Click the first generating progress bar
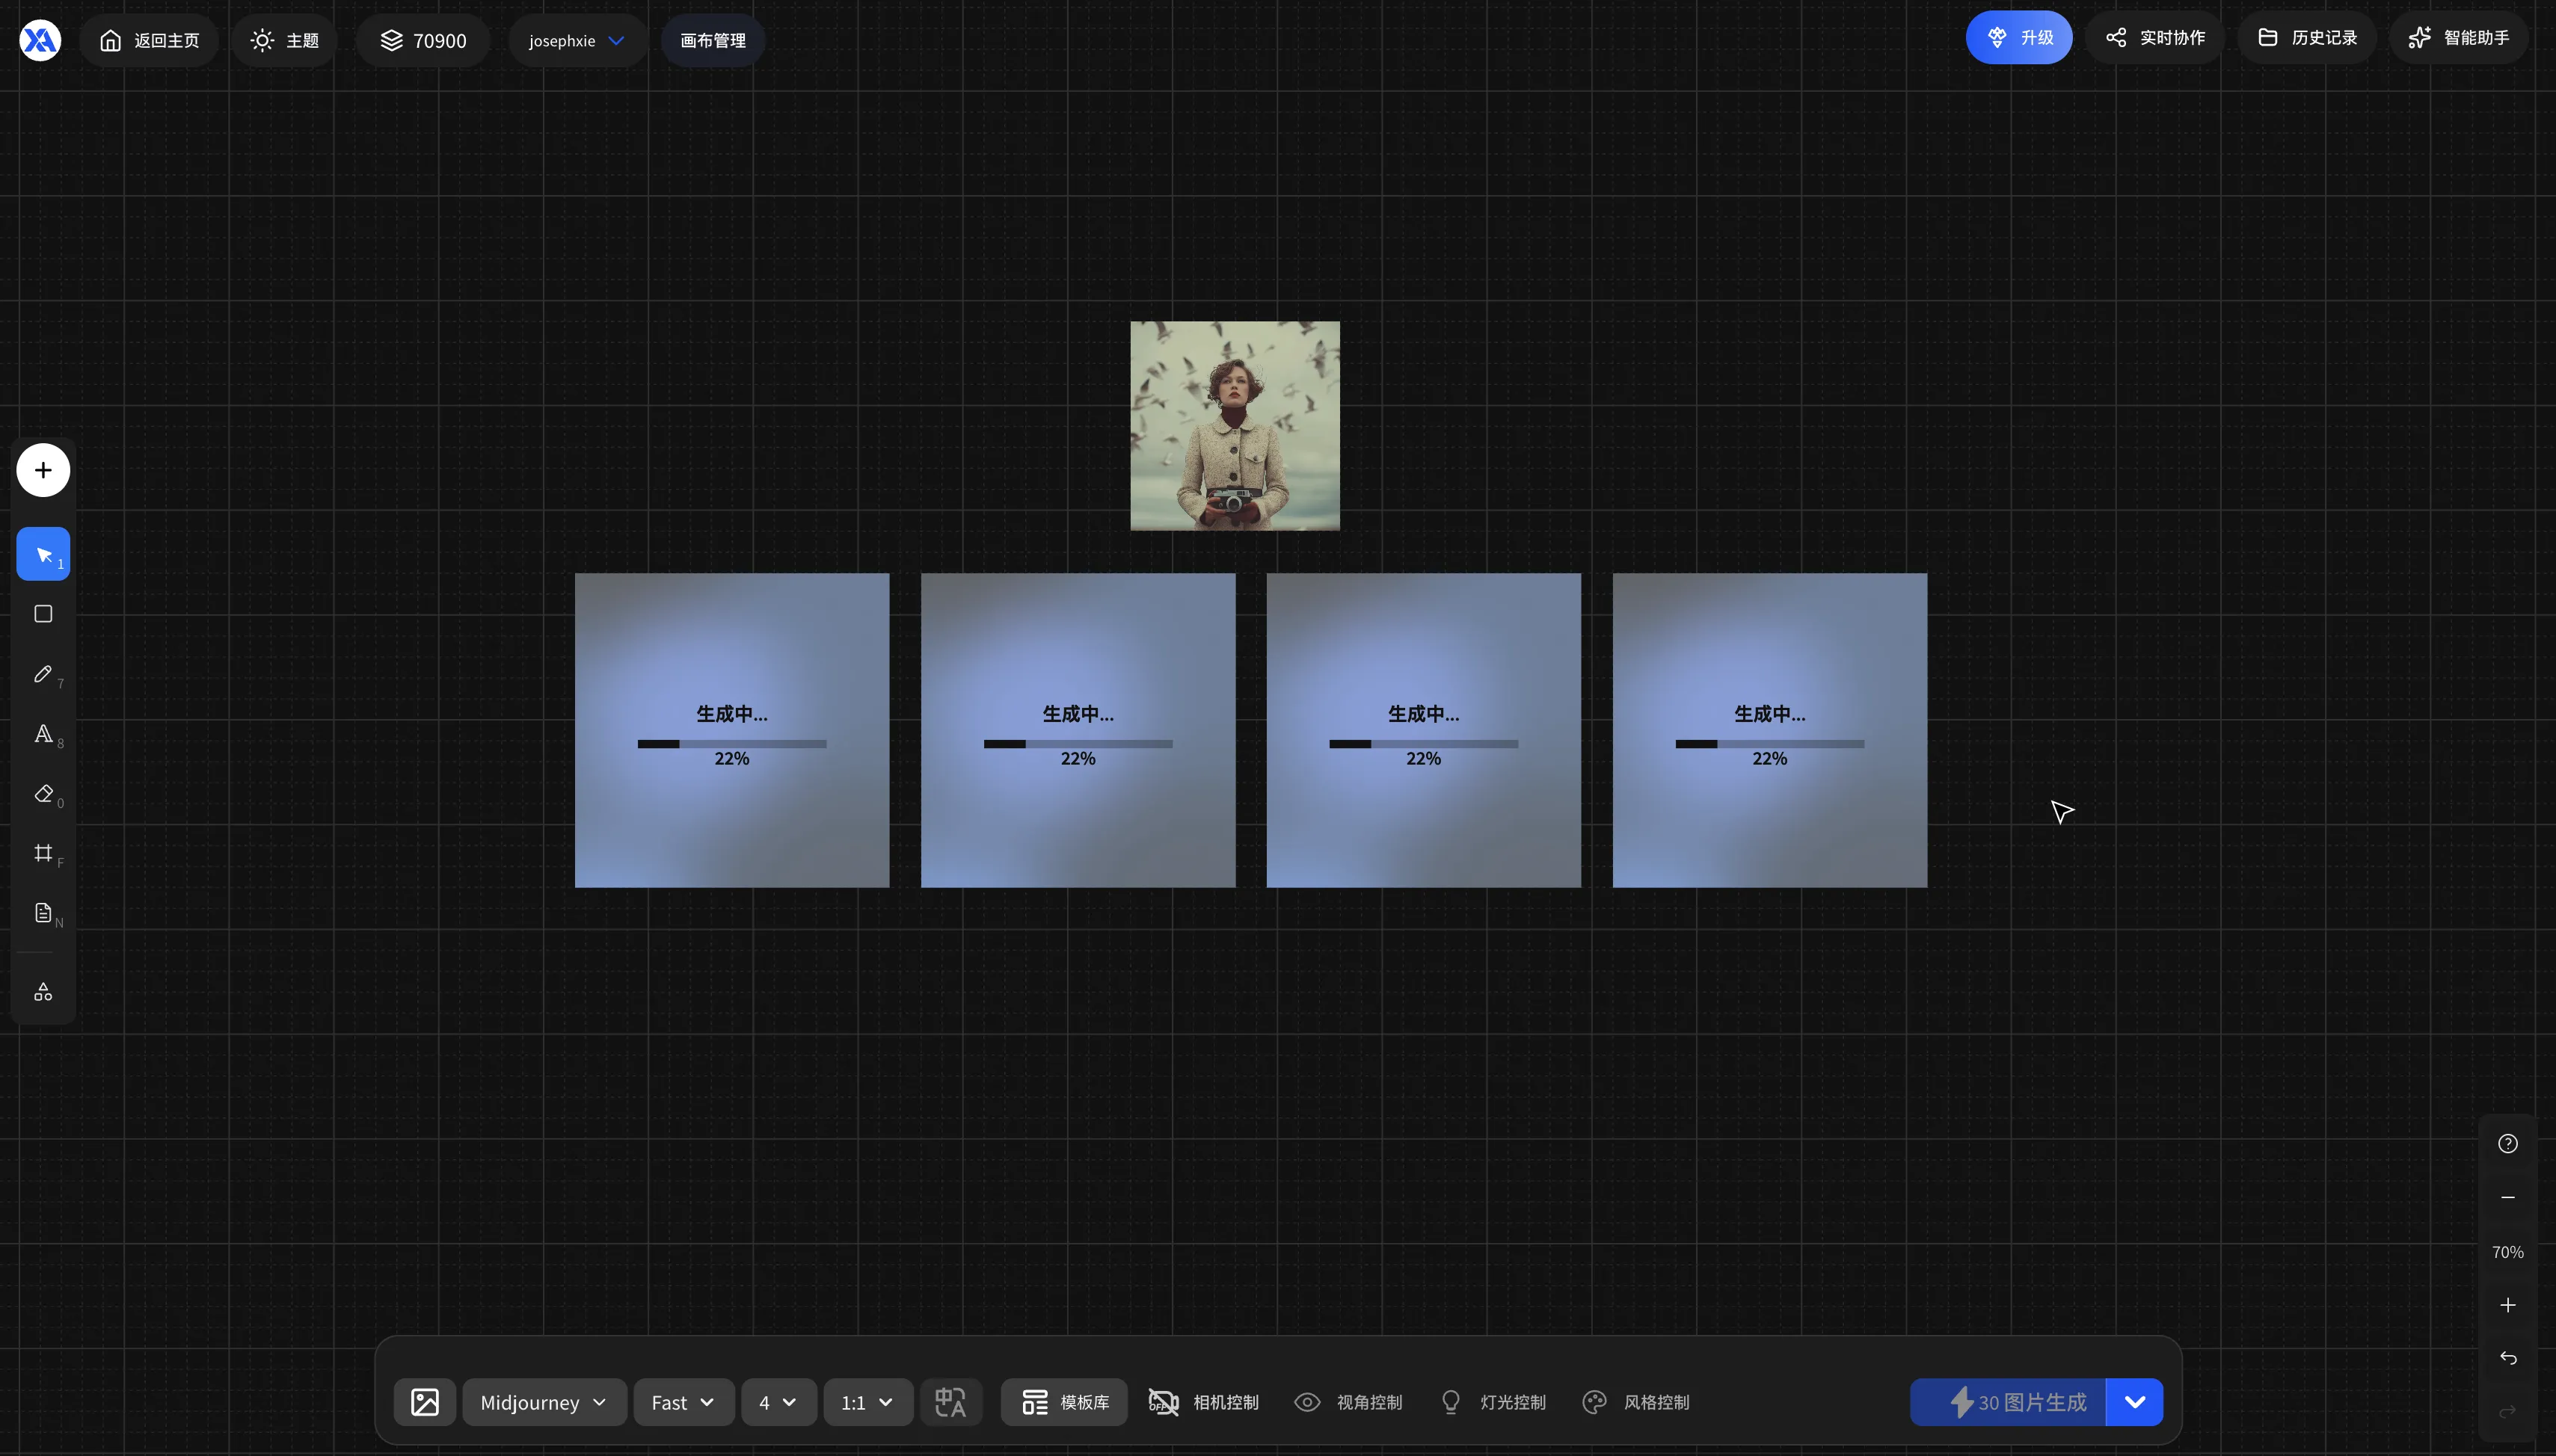The width and height of the screenshot is (2556, 1456). [732, 744]
